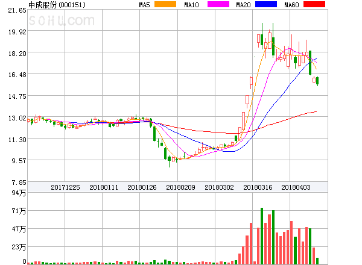Click the 94万 volume axis label

19,193
